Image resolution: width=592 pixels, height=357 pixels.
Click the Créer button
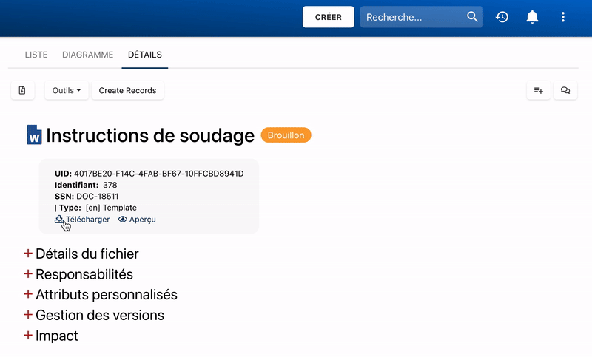pyautogui.click(x=328, y=17)
